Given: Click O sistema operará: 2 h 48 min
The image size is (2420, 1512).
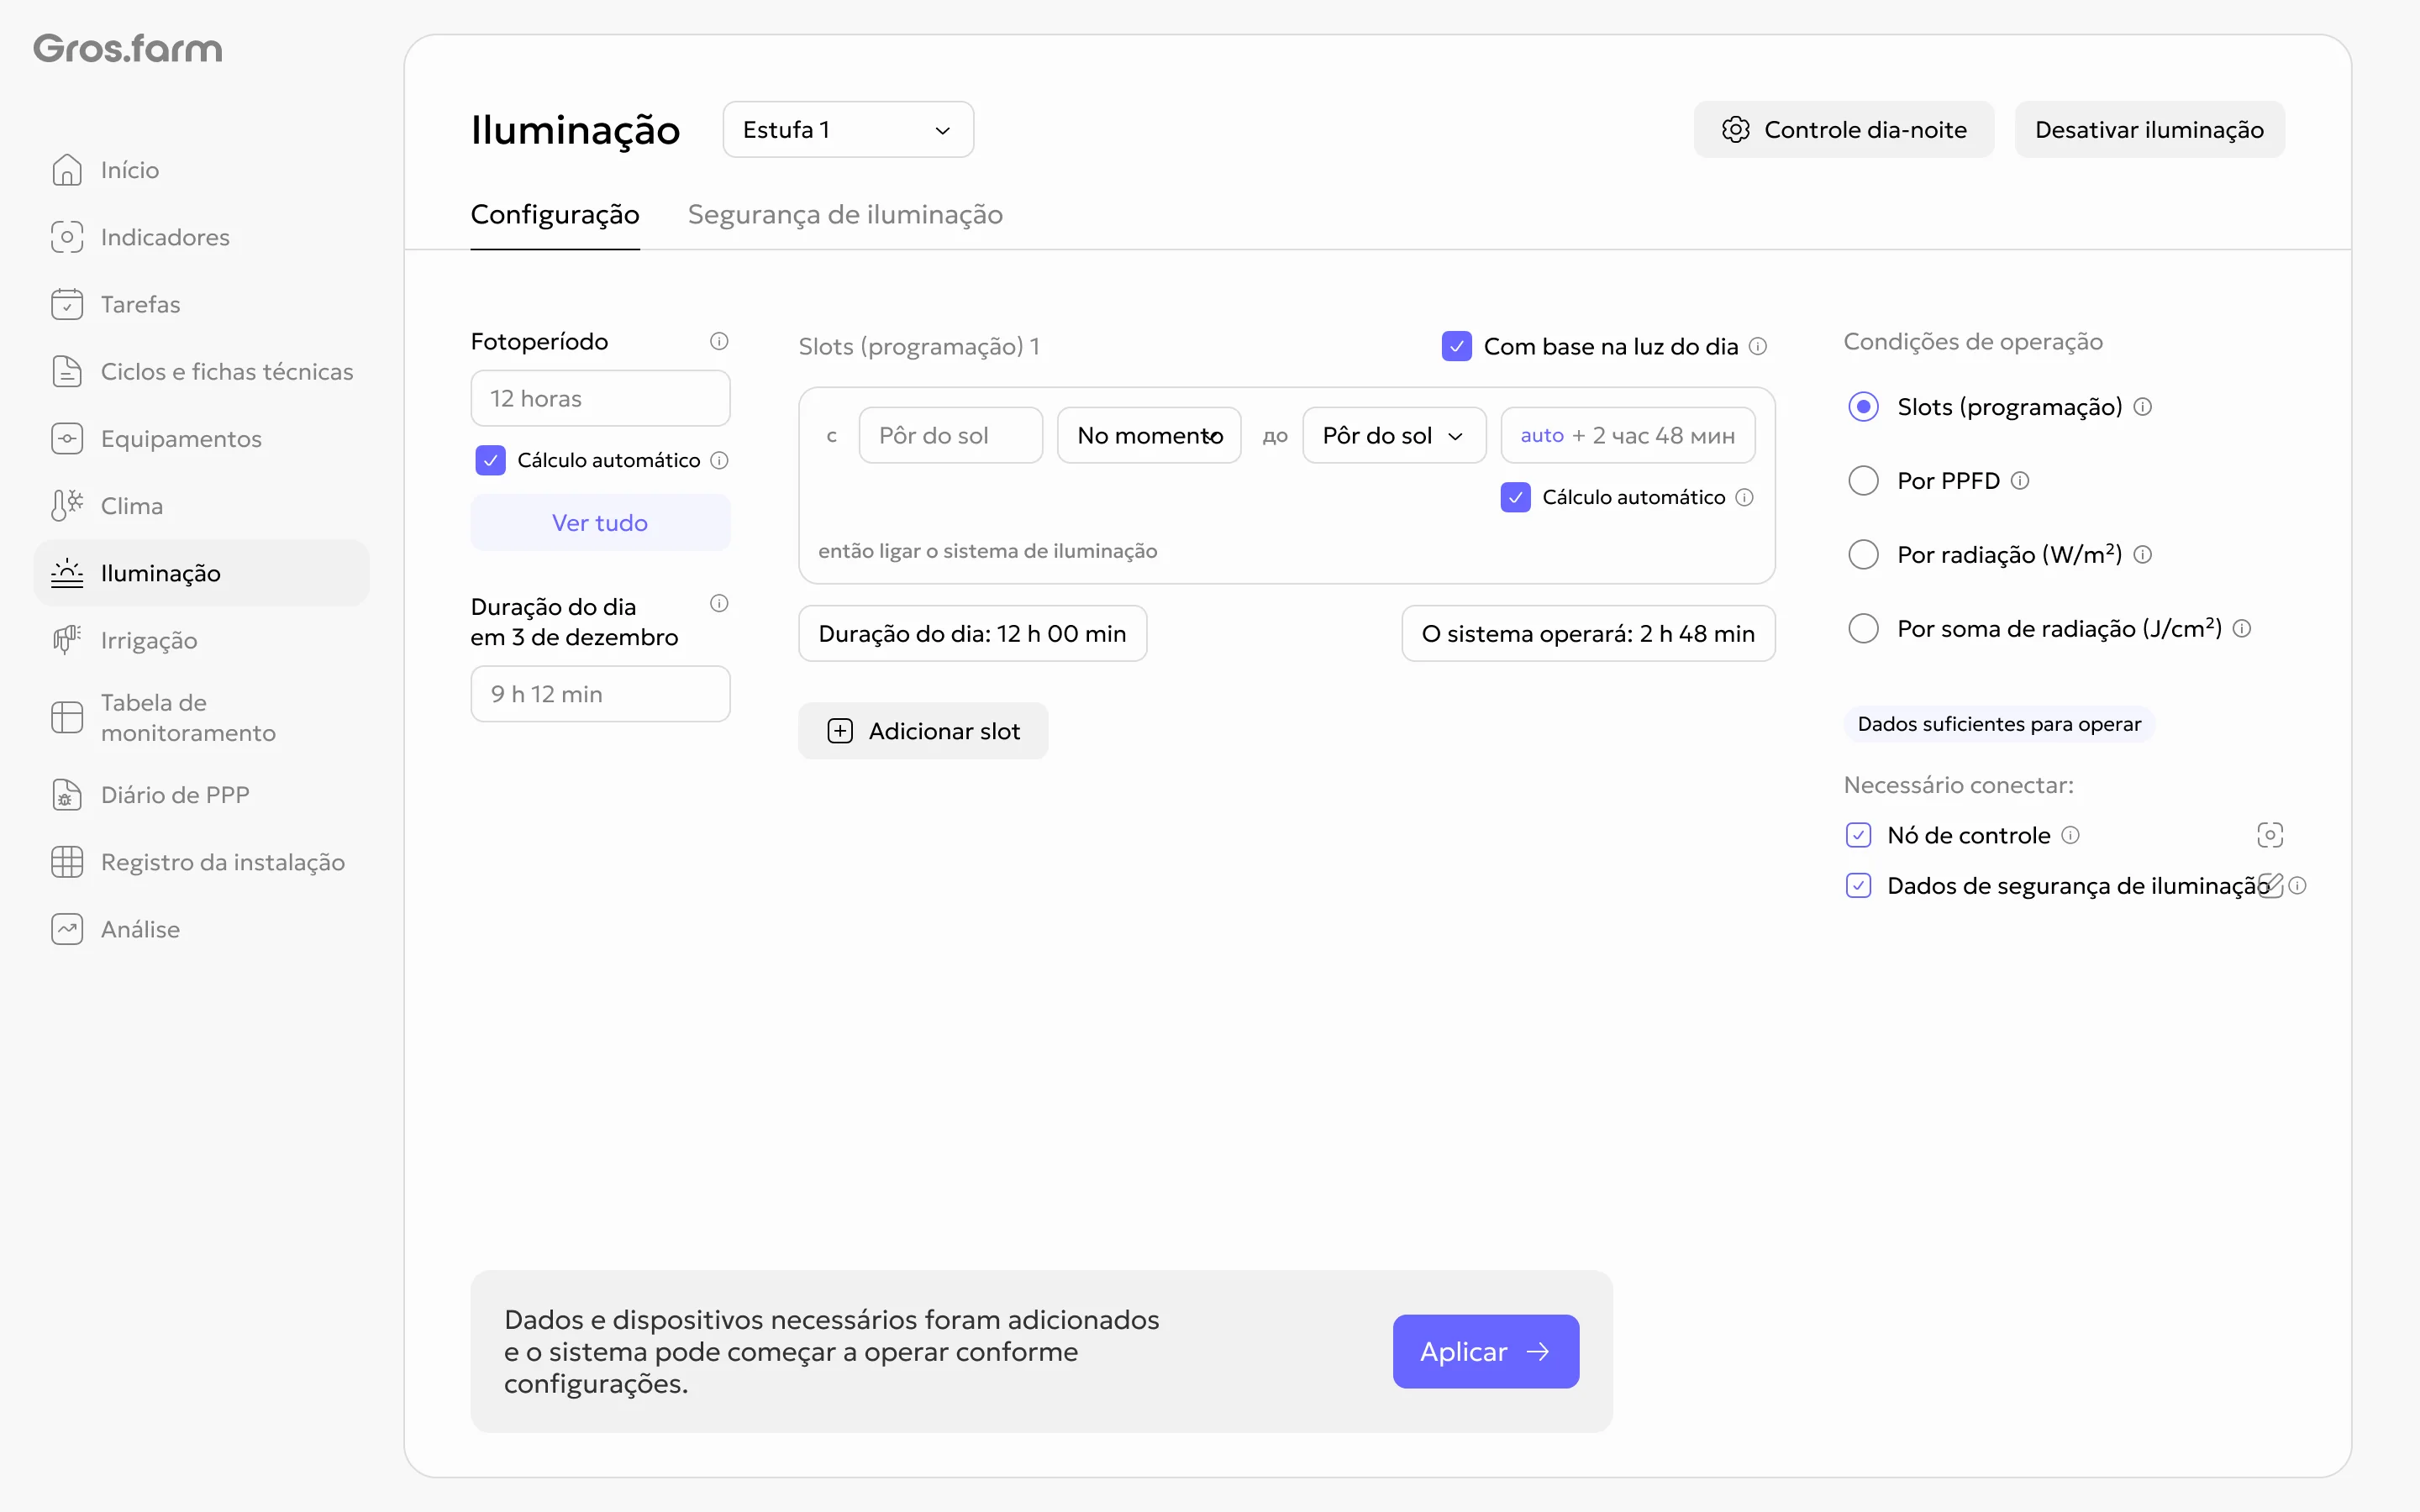Looking at the screenshot, I should click(x=1588, y=633).
